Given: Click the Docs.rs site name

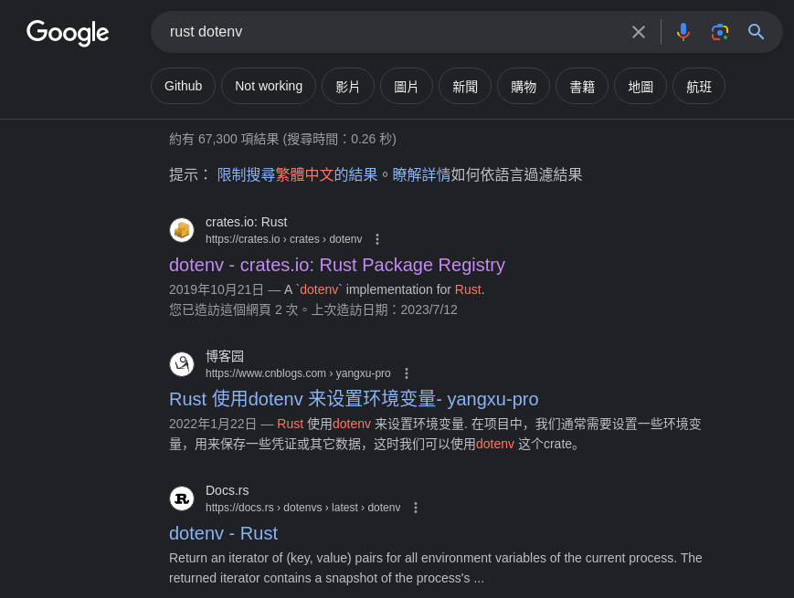Looking at the screenshot, I should (x=227, y=490).
